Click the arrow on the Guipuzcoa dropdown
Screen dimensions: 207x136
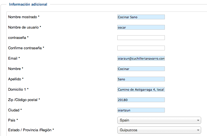click(x=198, y=130)
